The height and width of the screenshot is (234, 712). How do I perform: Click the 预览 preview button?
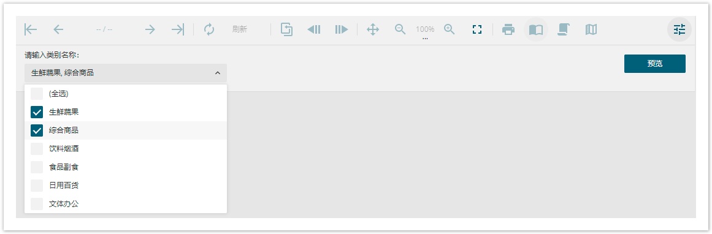click(x=655, y=64)
